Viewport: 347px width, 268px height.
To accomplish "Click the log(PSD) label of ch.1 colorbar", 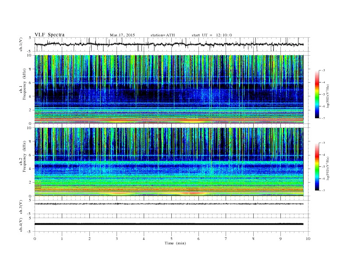I will tap(328, 96).
